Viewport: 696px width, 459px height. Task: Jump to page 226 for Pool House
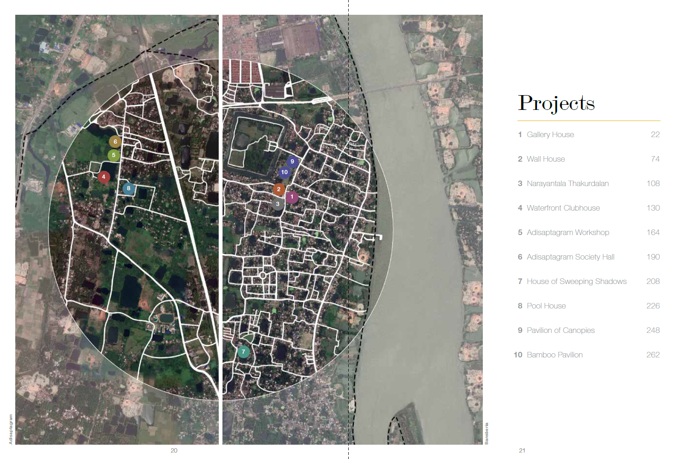pyautogui.click(x=653, y=306)
